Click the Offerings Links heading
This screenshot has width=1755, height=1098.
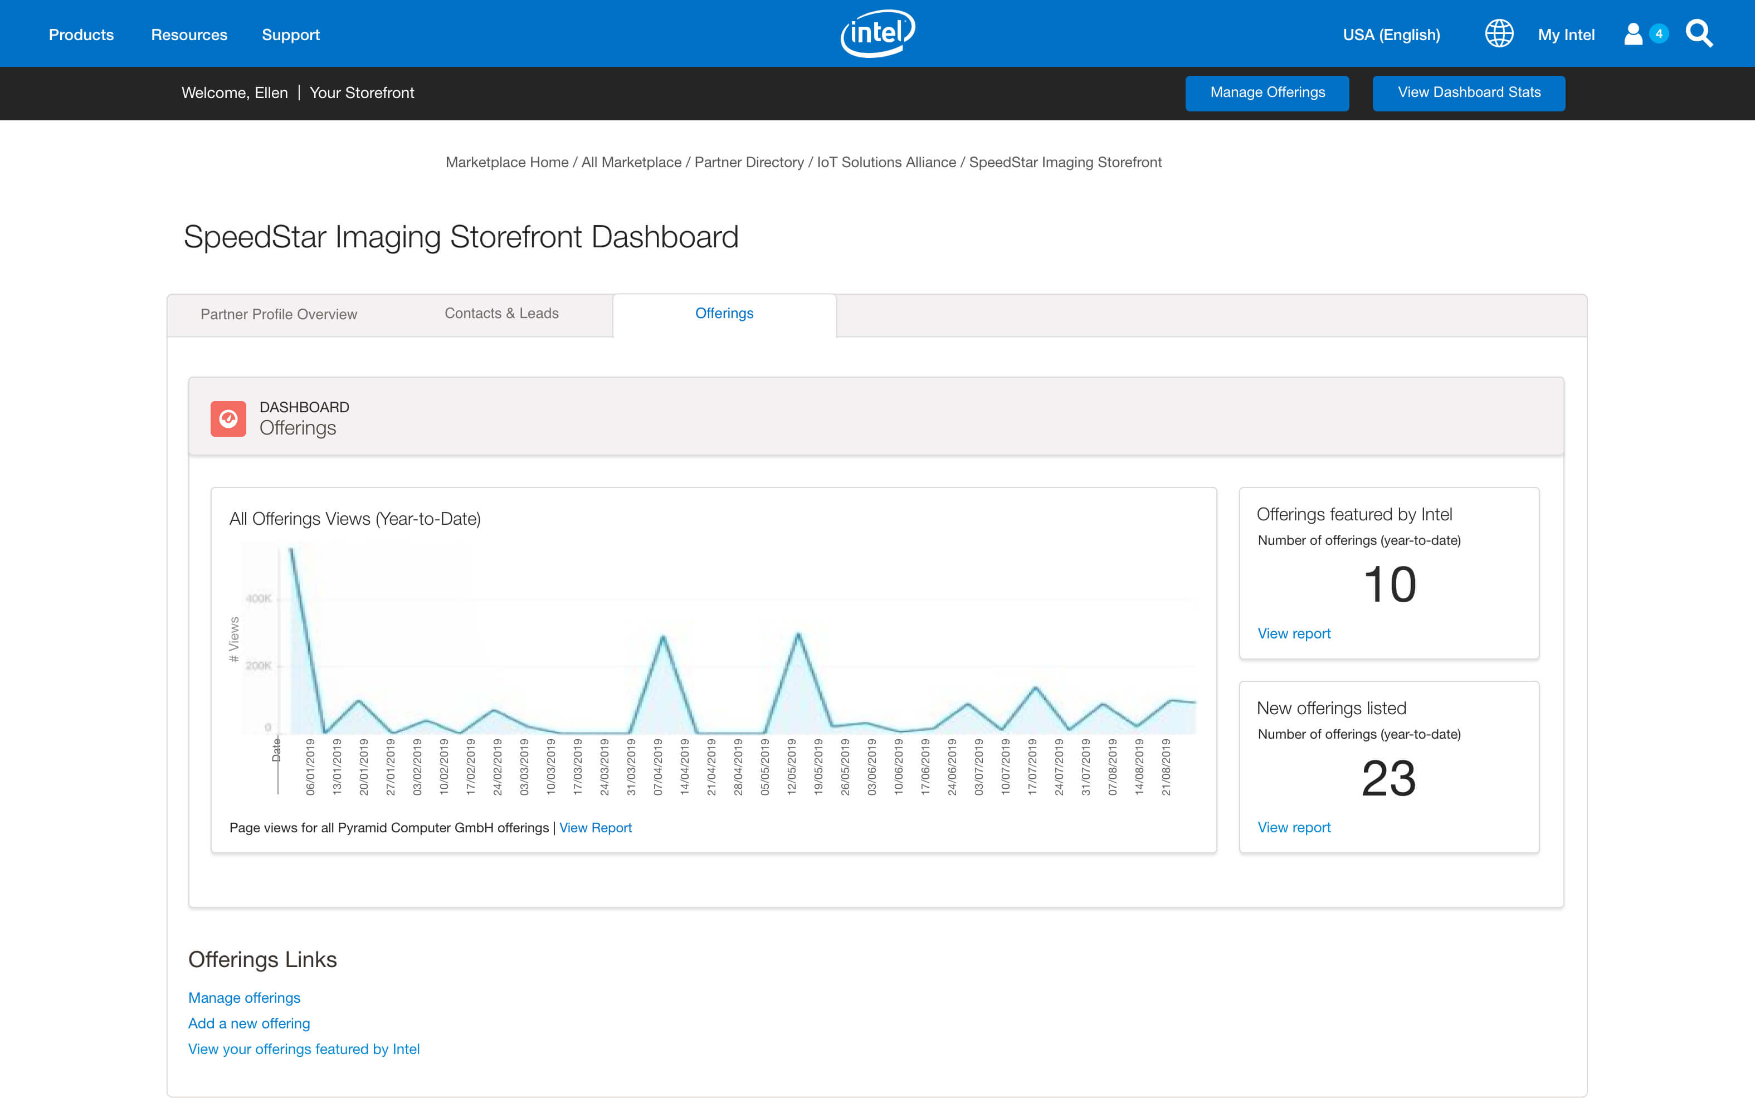[262, 960]
